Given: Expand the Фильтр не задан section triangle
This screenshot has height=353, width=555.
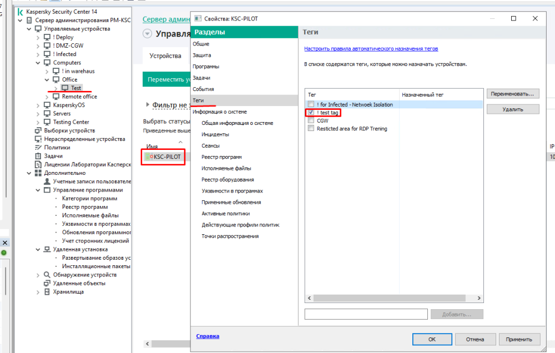Looking at the screenshot, I should coord(148,105).
